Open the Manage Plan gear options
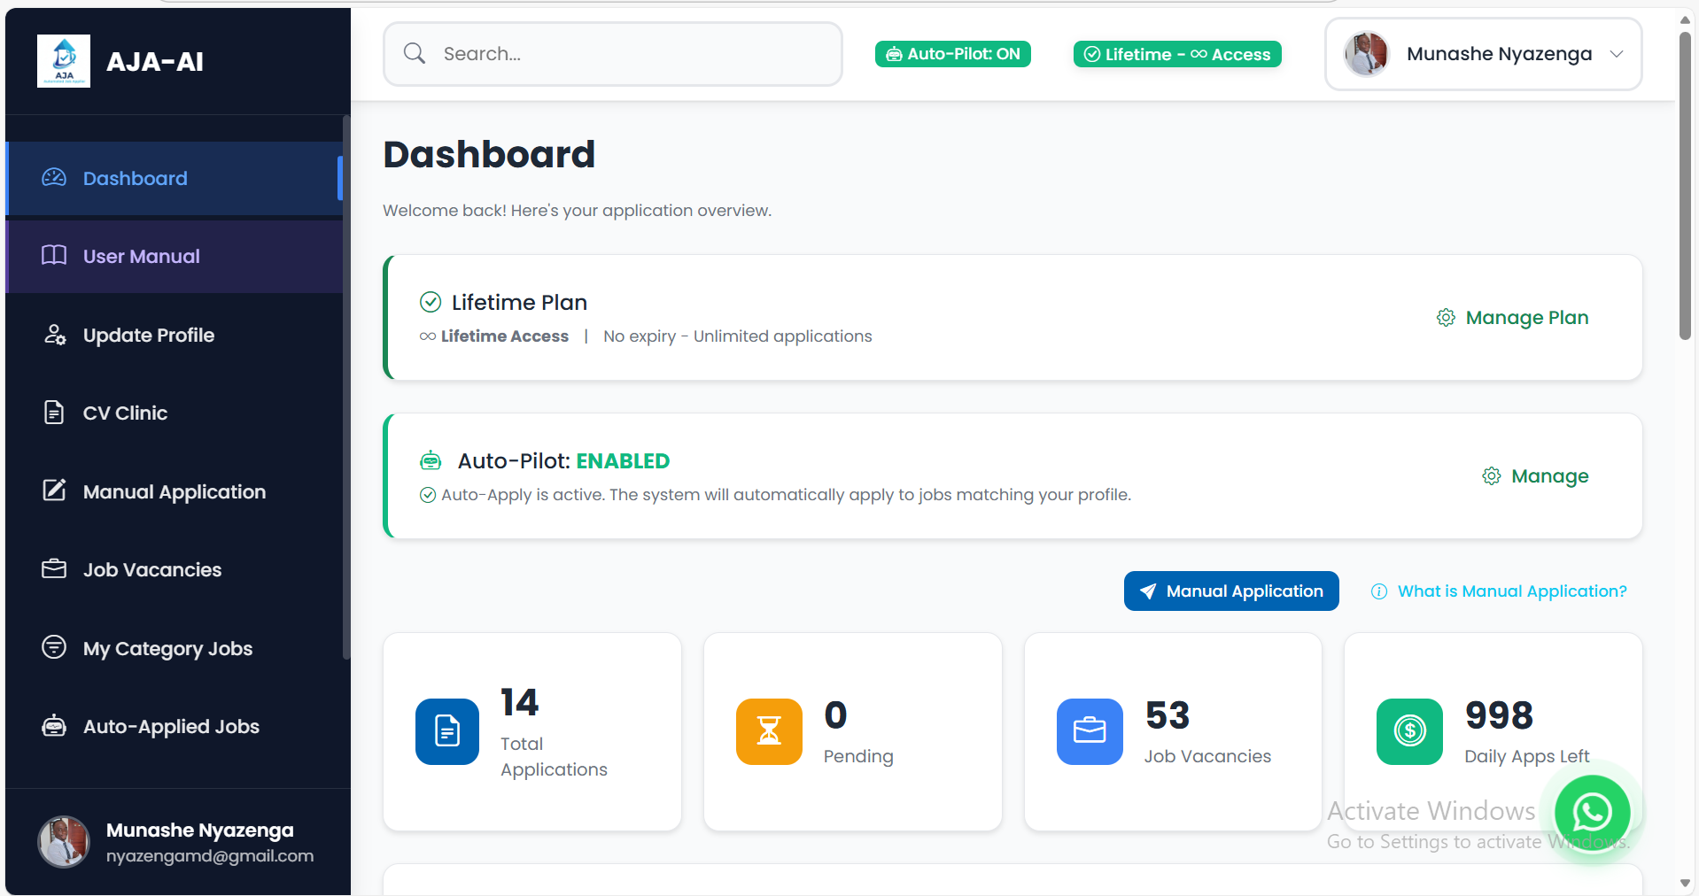This screenshot has height=896, width=1699. tap(1446, 317)
